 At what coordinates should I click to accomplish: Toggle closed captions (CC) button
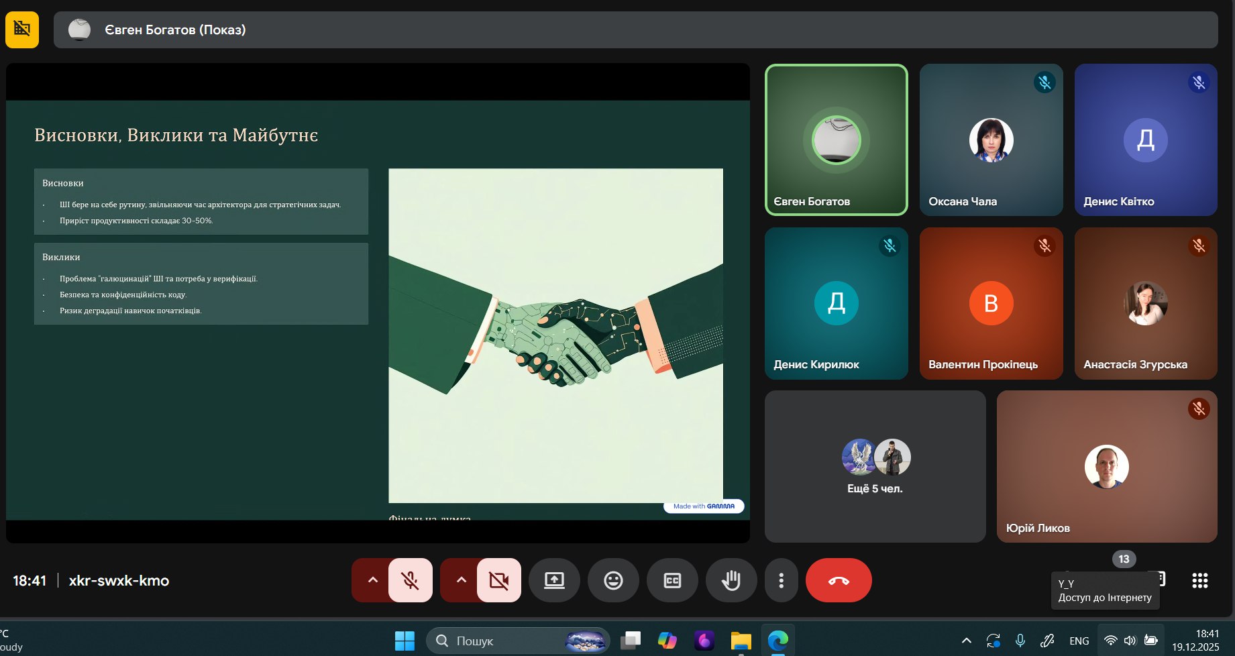(x=672, y=580)
